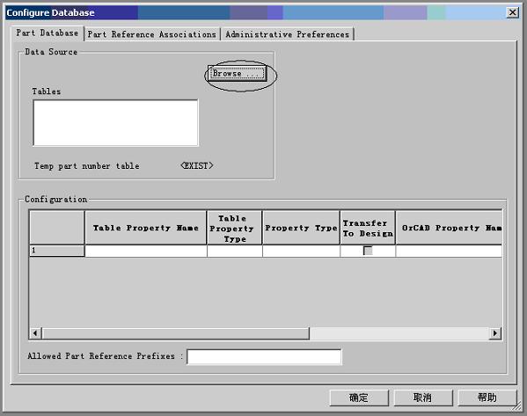This screenshot has width=527, height=416.
Task: Click the OrCAD Property Name cell in row 1
Action: pyautogui.click(x=449, y=251)
